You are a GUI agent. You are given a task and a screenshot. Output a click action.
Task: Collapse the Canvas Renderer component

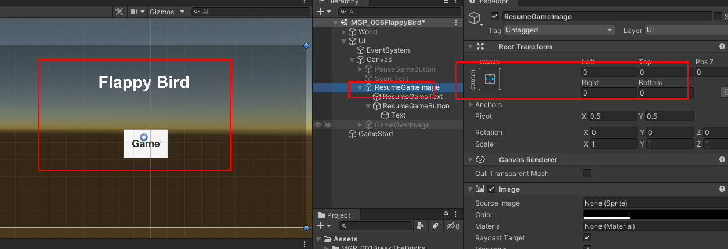[469, 159]
